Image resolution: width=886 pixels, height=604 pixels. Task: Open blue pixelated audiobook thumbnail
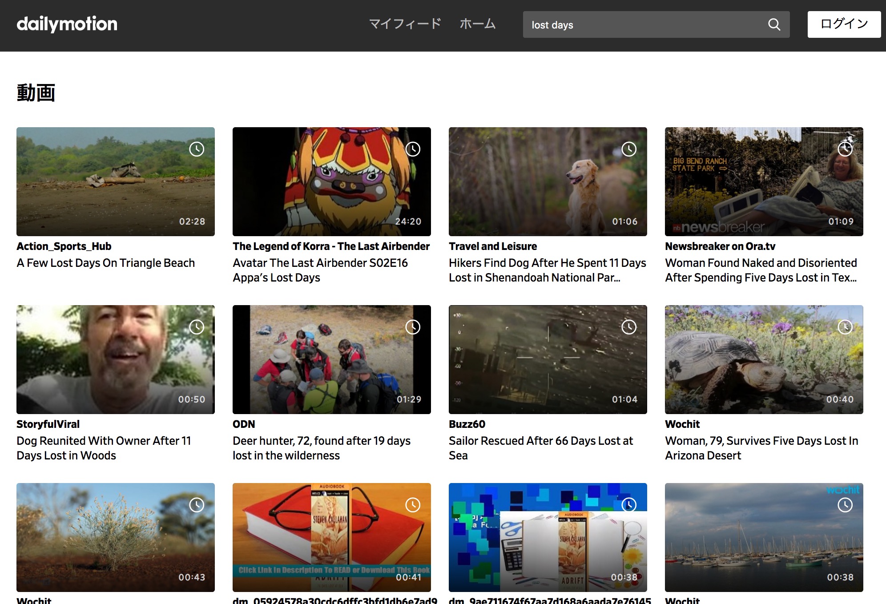[548, 537]
